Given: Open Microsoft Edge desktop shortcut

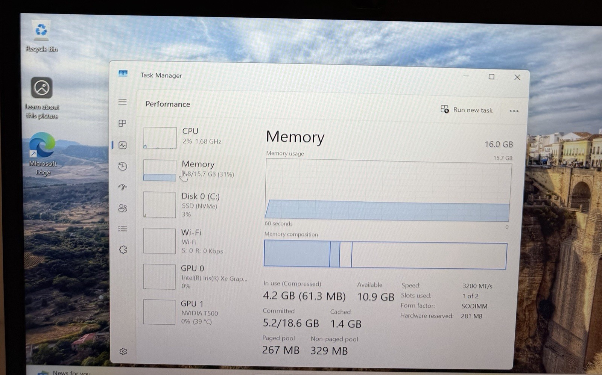Looking at the screenshot, I should pyautogui.click(x=43, y=154).
